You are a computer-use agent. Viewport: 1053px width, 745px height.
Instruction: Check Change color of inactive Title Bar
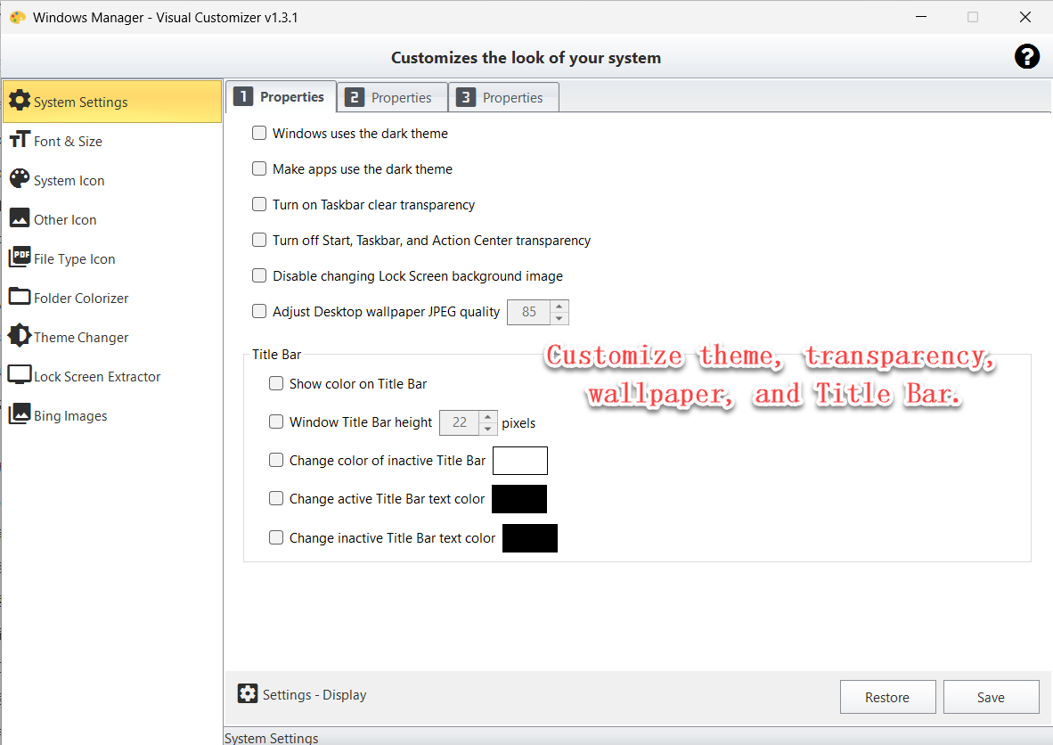[276, 460]
